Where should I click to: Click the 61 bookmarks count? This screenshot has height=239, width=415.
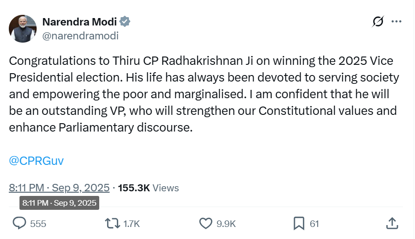[x=314, y=224]
